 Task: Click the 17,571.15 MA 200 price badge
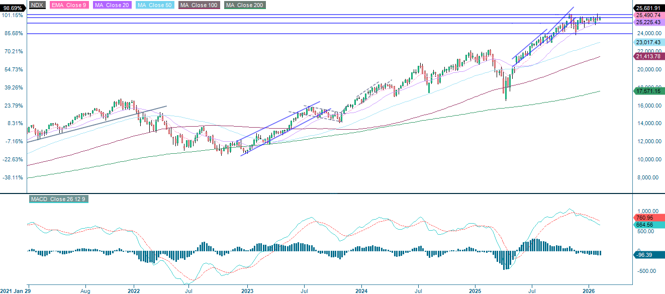click(649, 91)
